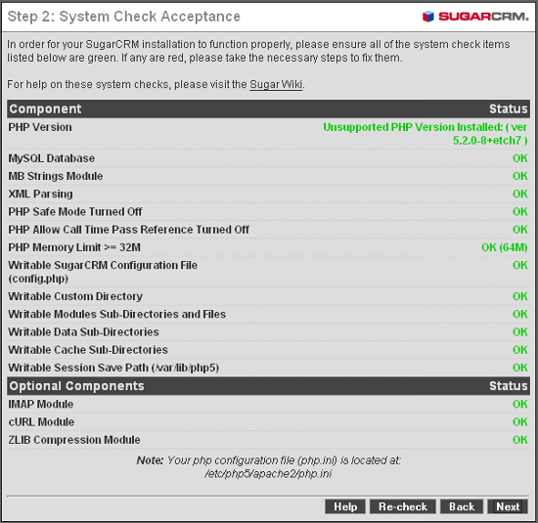Screen dimensions: 538x523
Task: Select the Component table header
Action: pos(45,109)
